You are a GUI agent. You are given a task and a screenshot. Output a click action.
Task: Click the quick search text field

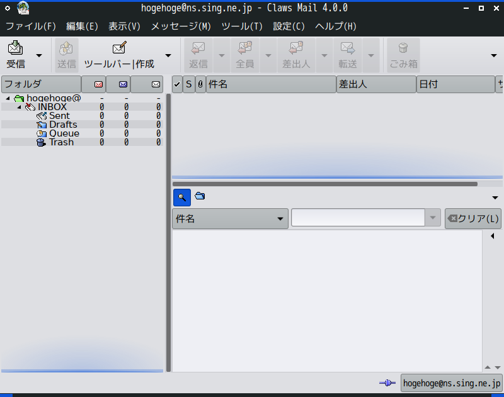[x=358, y=218]
